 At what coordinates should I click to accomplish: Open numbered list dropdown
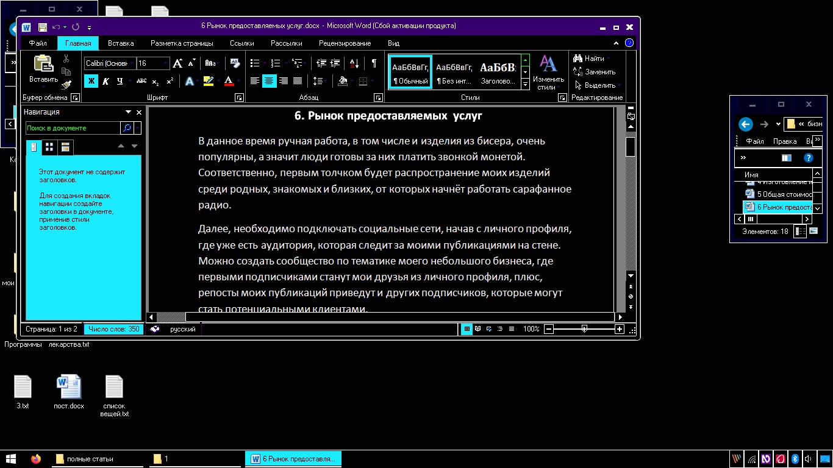click(285, 63)
